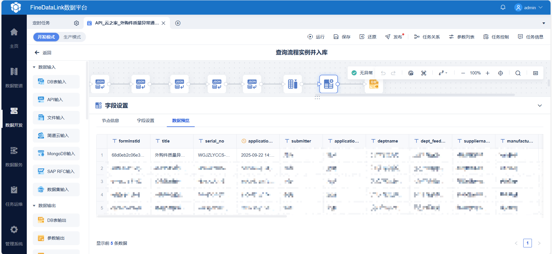Click the keyboard shortcuts icon in canvas toolbar
The image size is (552, 254).
click(x=536, y=73)
